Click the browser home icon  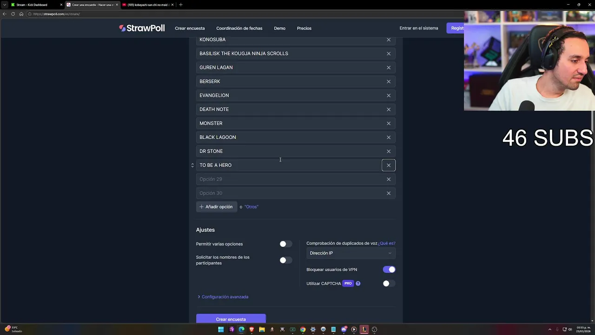[x=21, y=14]
